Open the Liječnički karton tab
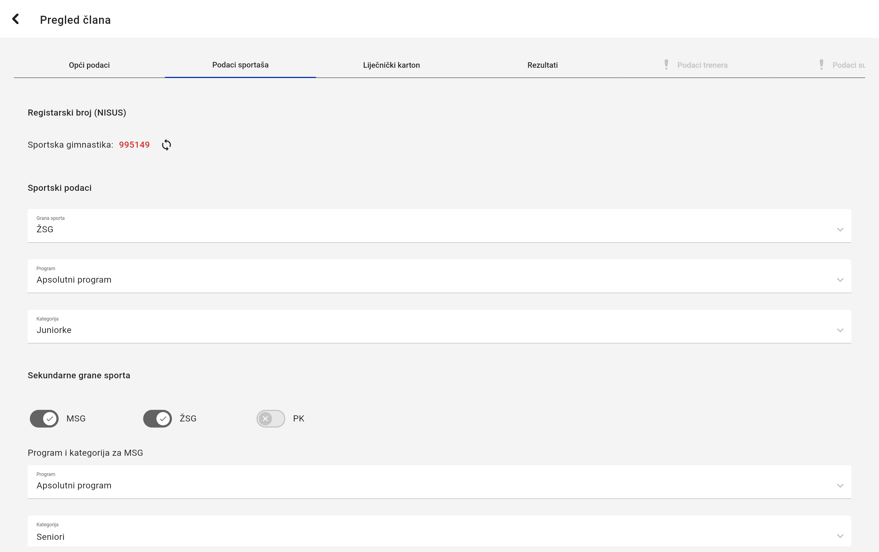879x552 pixels. point(391,65)
